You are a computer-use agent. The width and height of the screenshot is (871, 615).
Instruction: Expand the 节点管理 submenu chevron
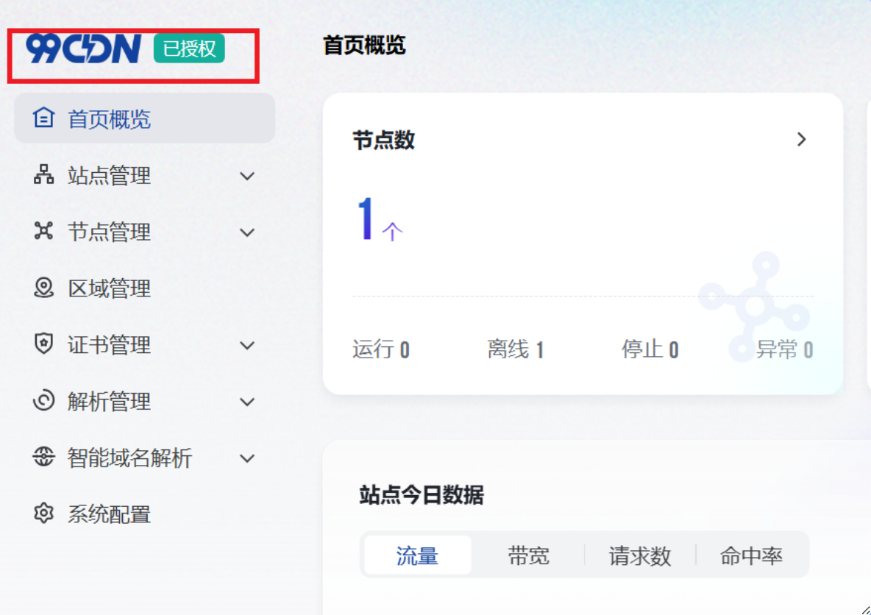[x=247, y=232]
